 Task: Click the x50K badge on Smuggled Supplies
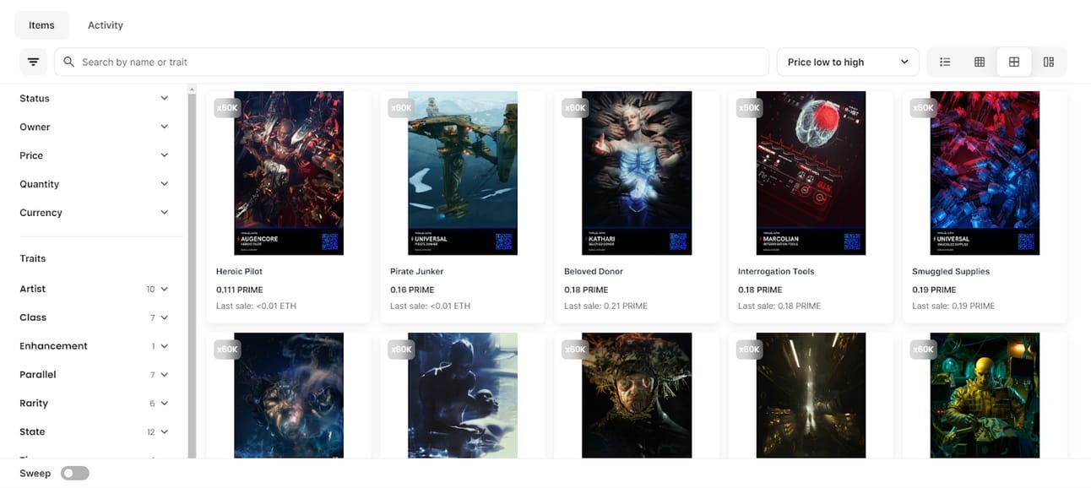[923, 108]
